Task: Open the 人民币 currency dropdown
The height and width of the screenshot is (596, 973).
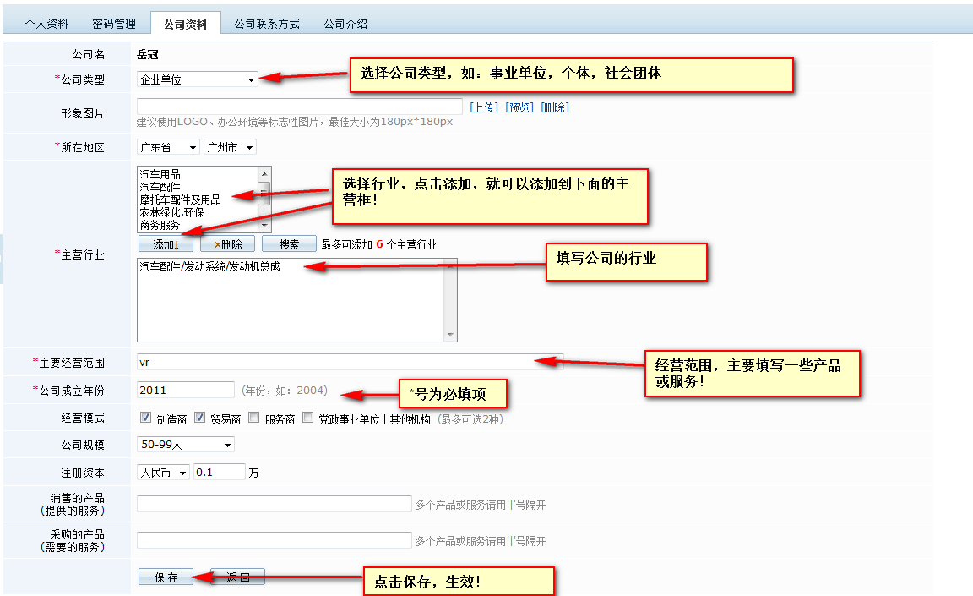Action: coord(163,473)
